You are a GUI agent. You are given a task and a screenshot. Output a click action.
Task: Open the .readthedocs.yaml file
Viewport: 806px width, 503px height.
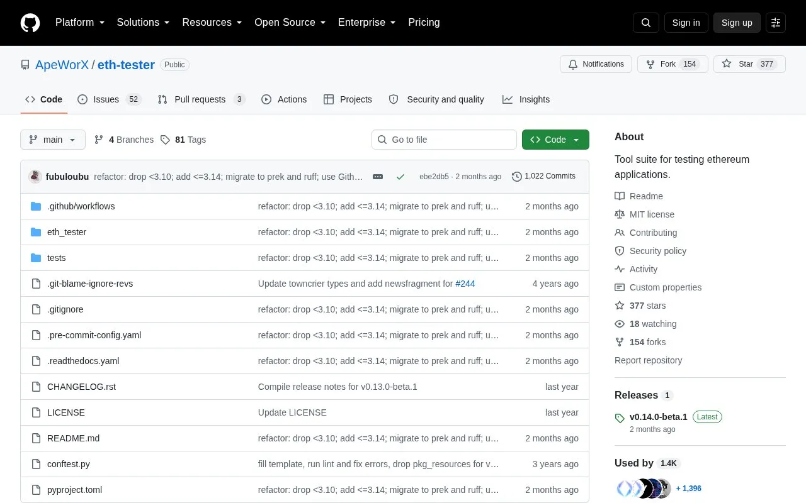pos(83,361)
